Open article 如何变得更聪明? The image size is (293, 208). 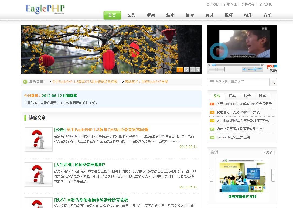[x=90, y=165]
